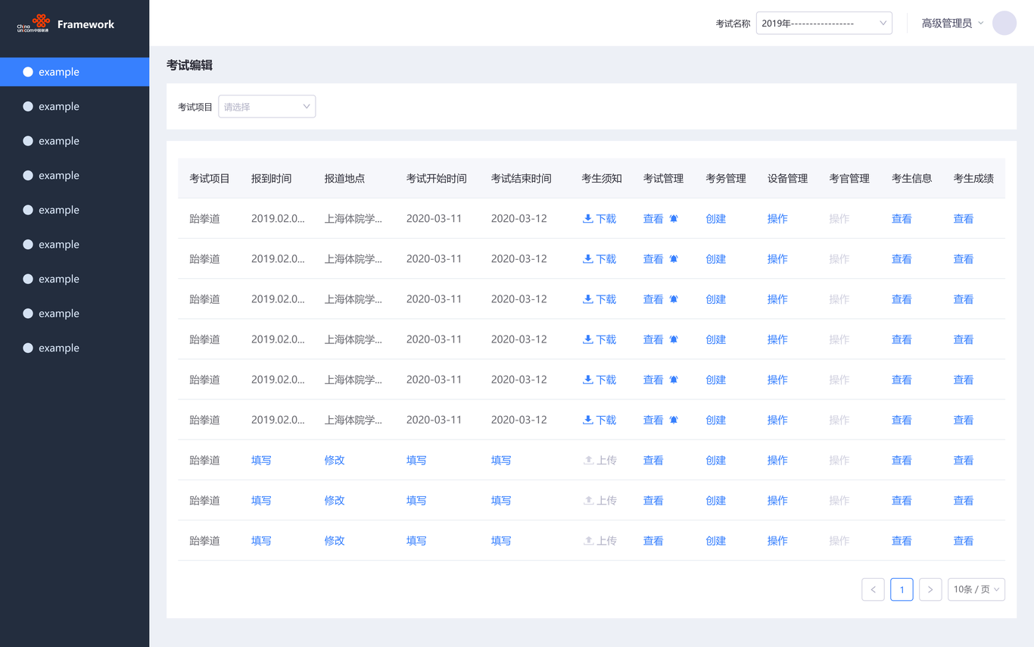Click the 考试项目 column header
This screenshot has height=647, width=1034.
point(210,178)
